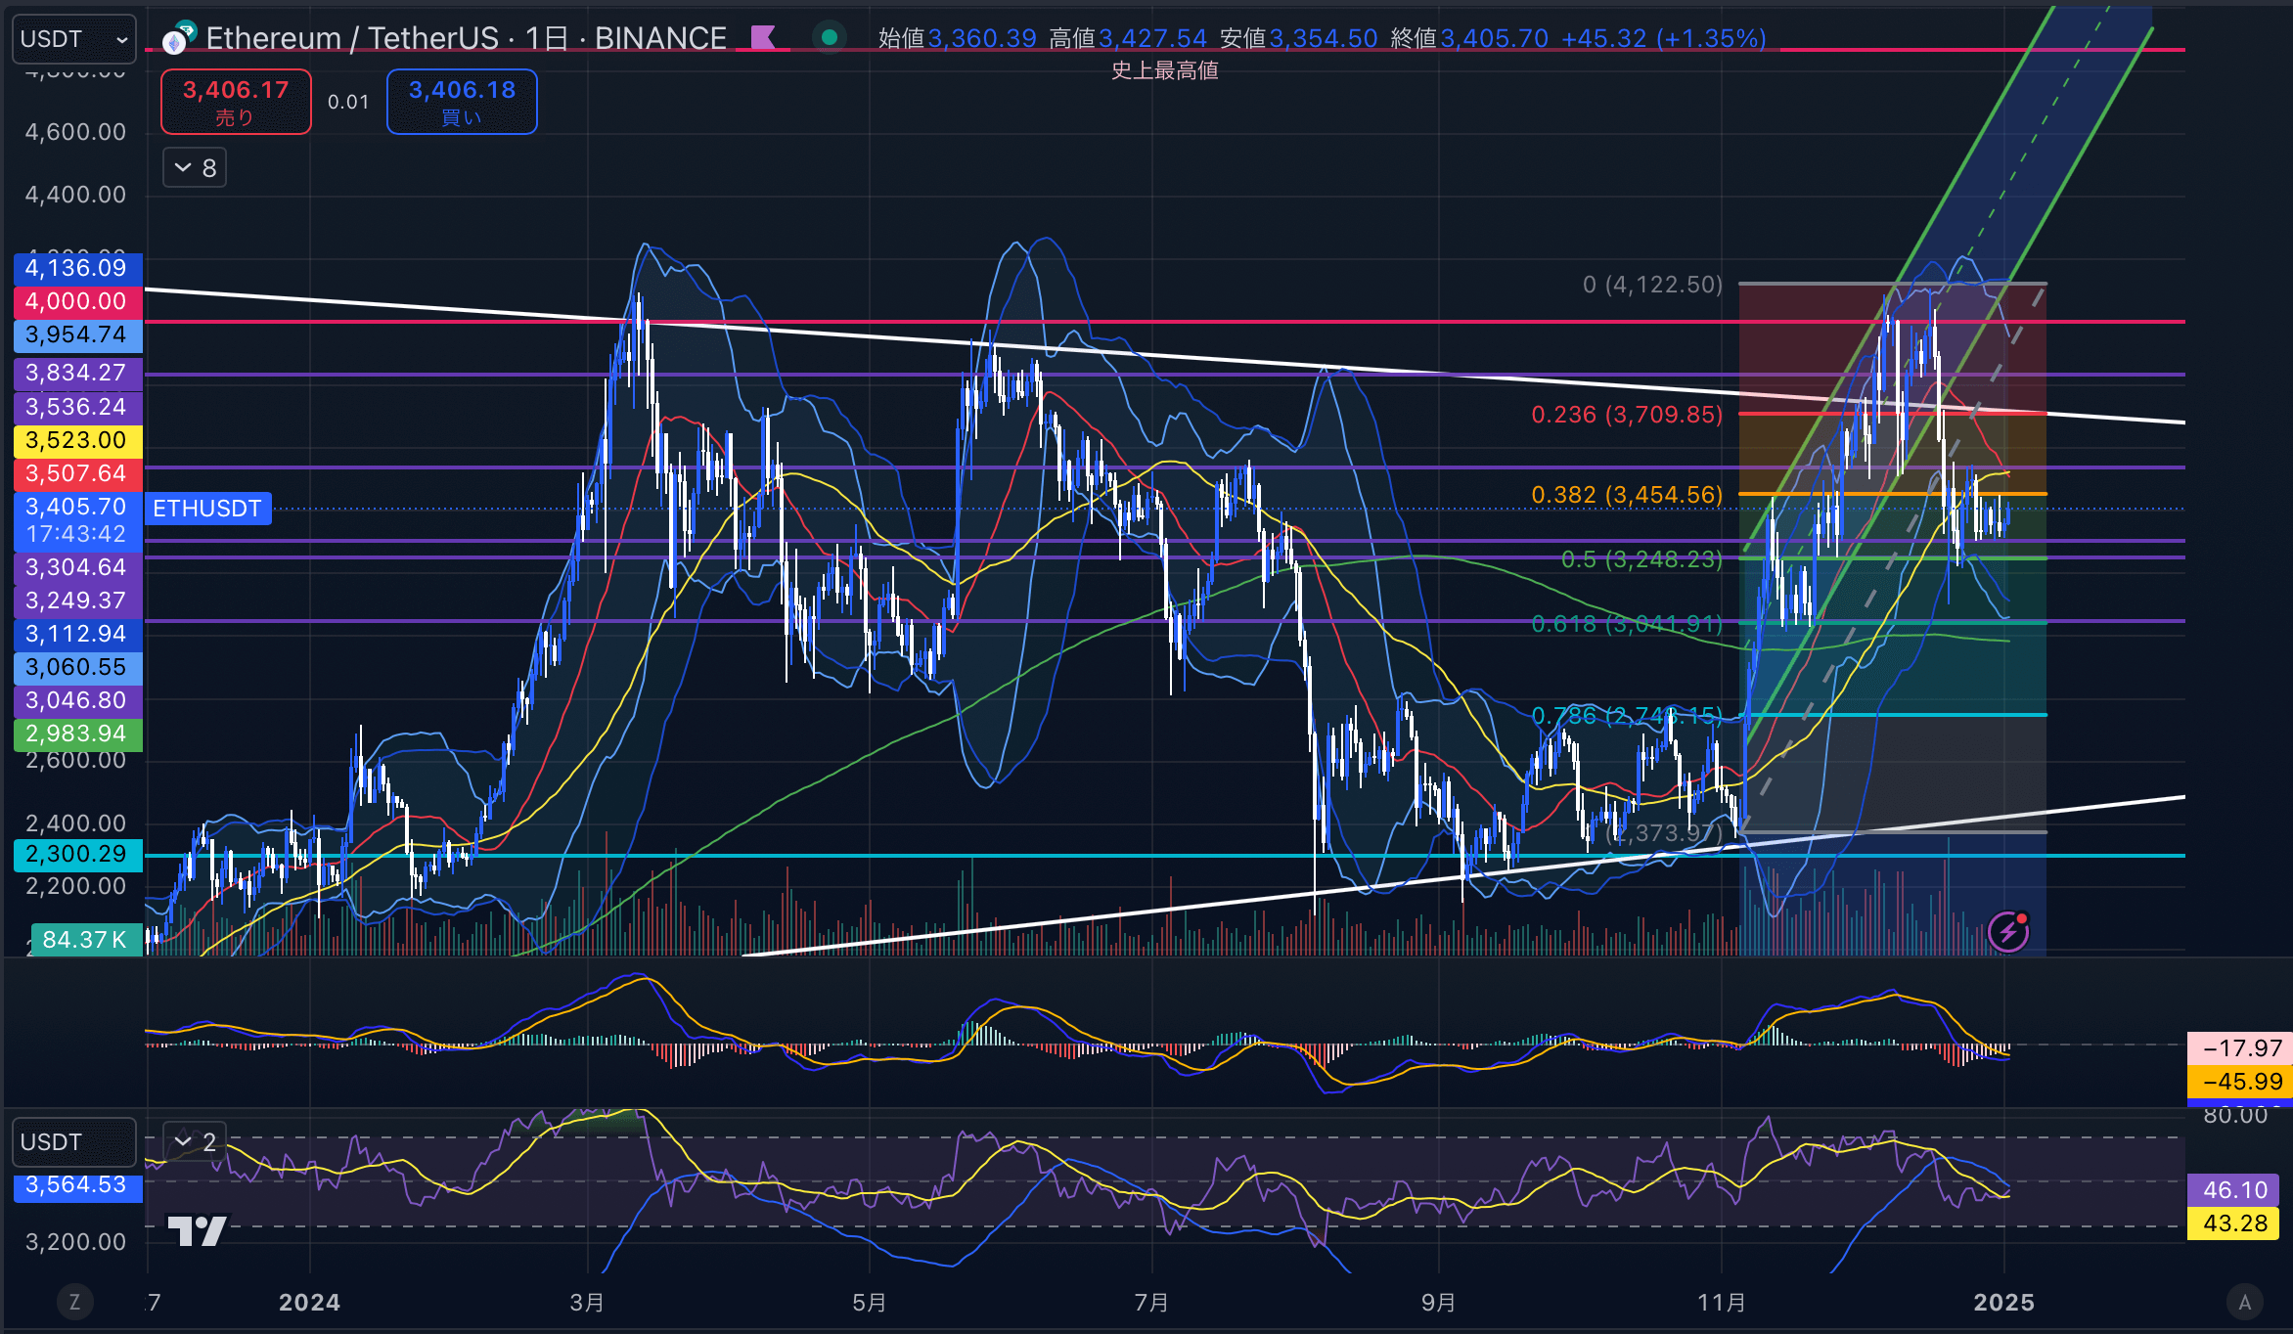Click the 3,564.53 label in lower pane
The image size is (2293, 1334).
click(x=77, y=1185)
